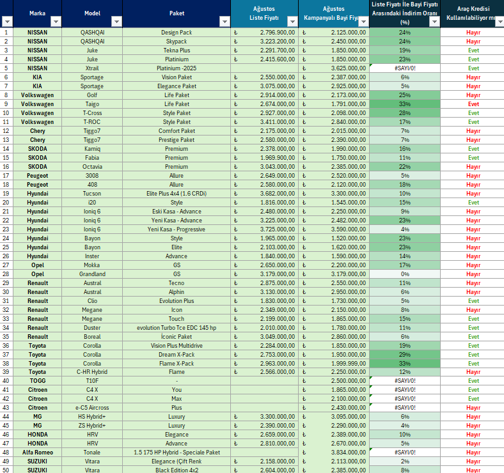
Task: Click the 29% discount cell for Dream X-Pack
Action: pyautogui.click(x=405, y=355)
